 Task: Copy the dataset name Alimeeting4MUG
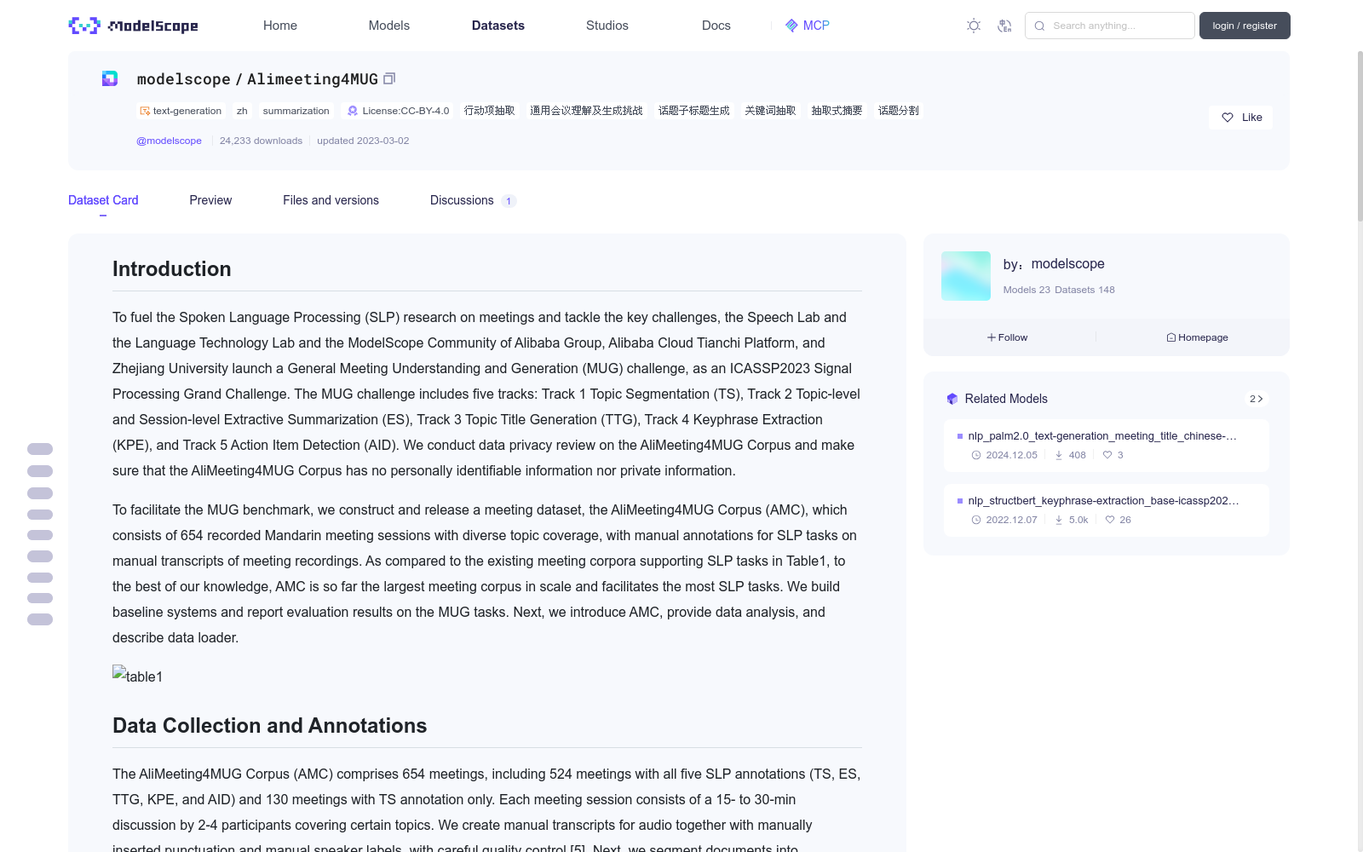tap(389, 78)
